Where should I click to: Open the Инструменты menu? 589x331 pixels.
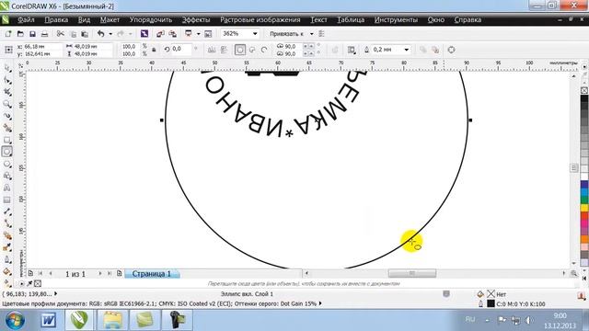coord(396,20)
